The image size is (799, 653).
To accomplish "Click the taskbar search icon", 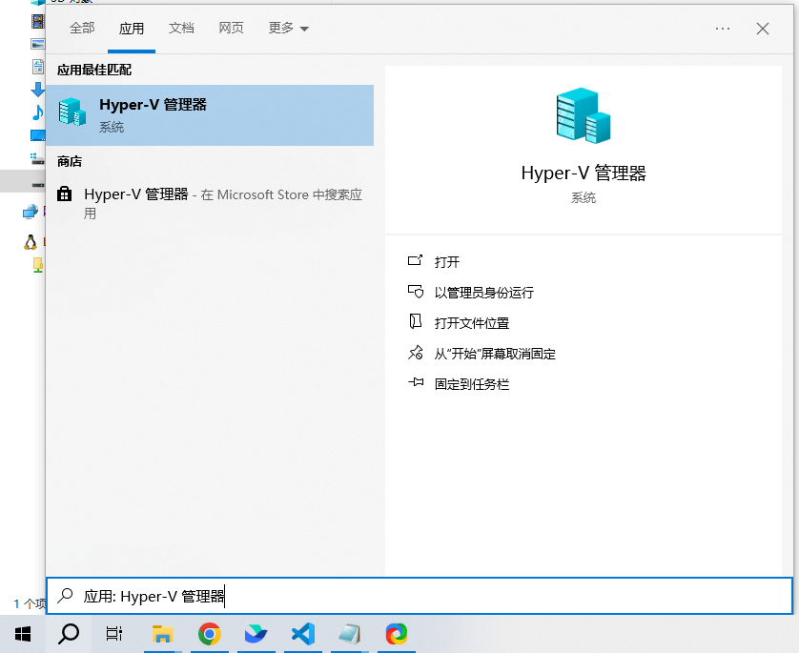I will 69,634.
